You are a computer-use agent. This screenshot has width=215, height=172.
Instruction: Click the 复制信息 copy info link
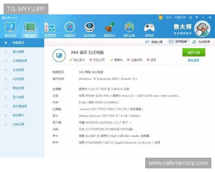(193, 60)
